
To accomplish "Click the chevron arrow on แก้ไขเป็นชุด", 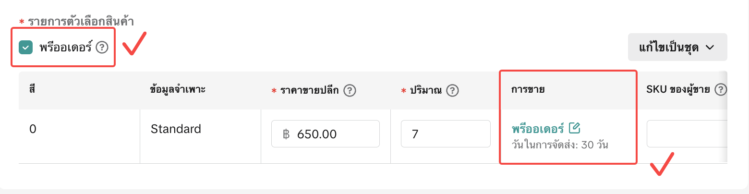I will (x=710, y=47).
